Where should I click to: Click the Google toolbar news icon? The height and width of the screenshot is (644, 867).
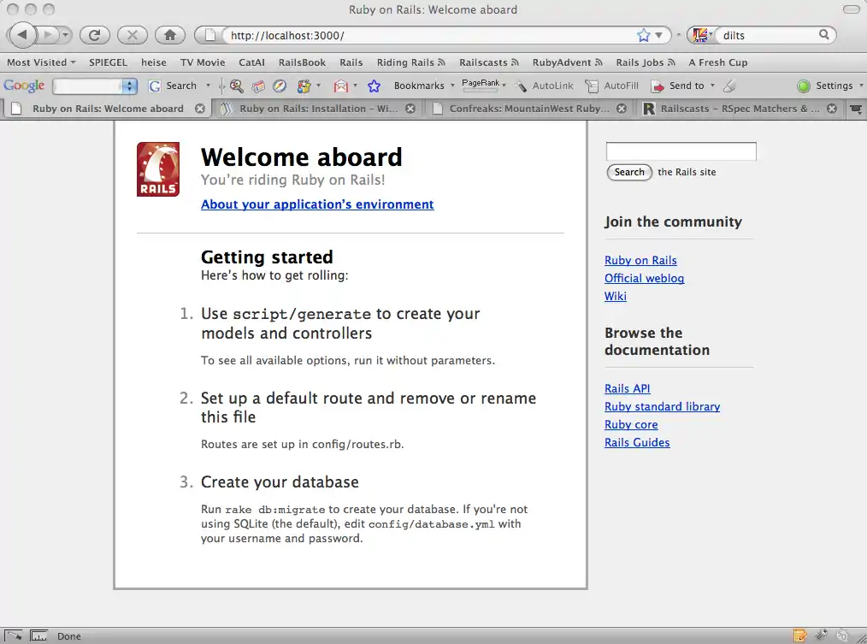pos(257,86)
